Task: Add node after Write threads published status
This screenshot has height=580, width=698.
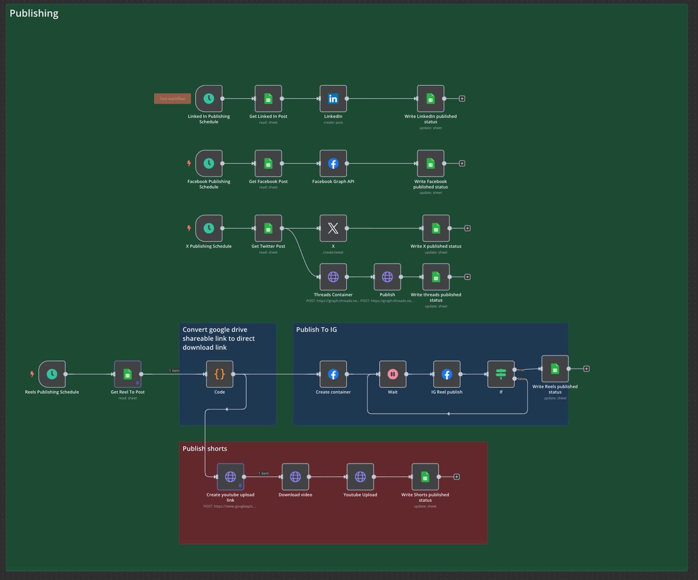Action: pyautogui.click(x=467, y=277)
